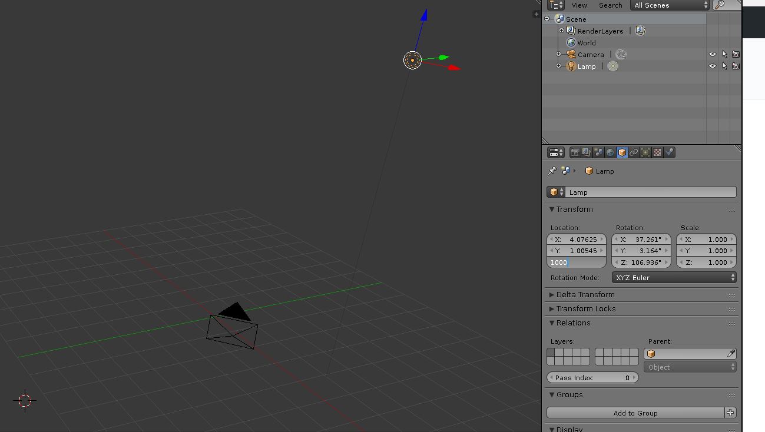Switch to the Render properties tab
The height and width of the screenshot is (432, 765).
(575, 152)
